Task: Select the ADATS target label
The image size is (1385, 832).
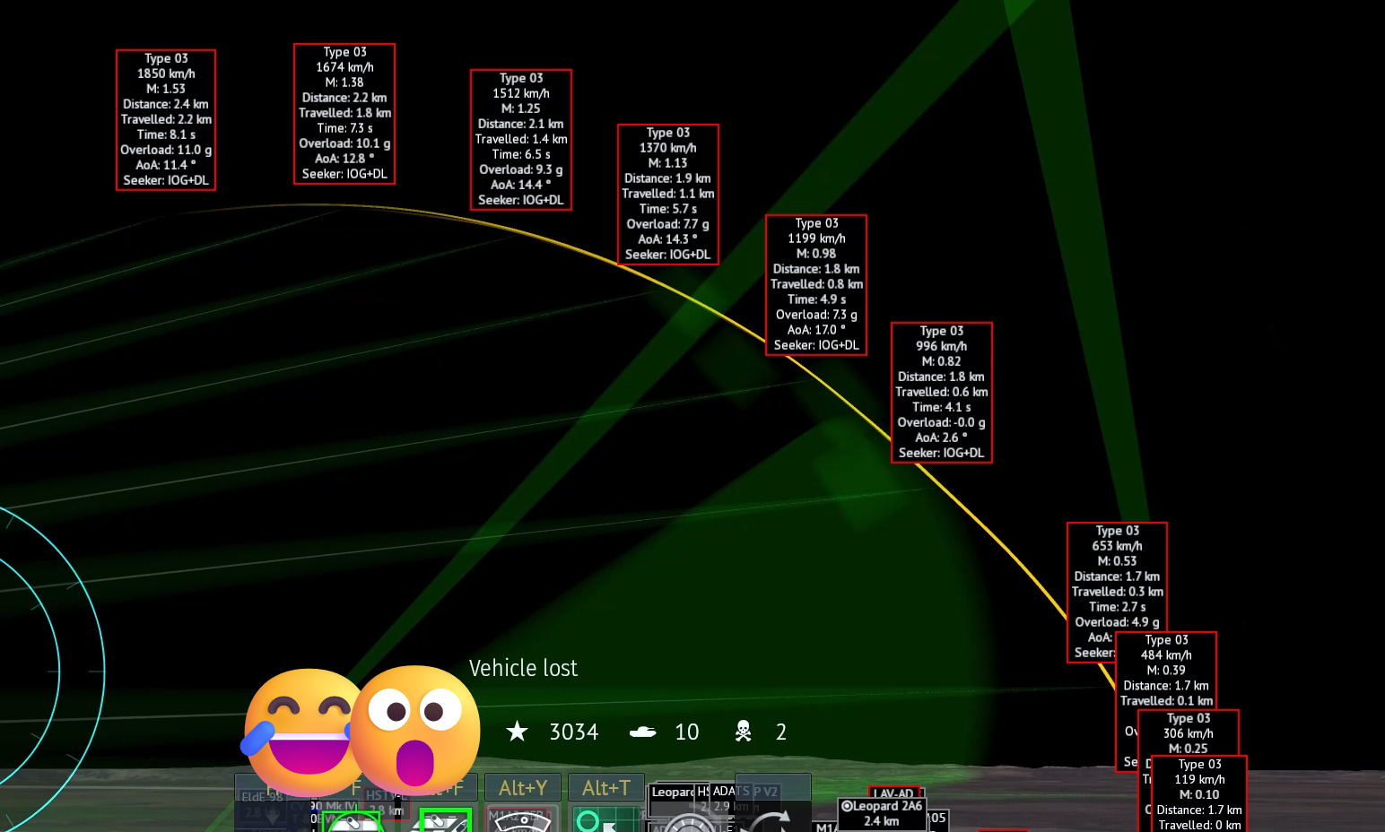Action: (730, 791)
